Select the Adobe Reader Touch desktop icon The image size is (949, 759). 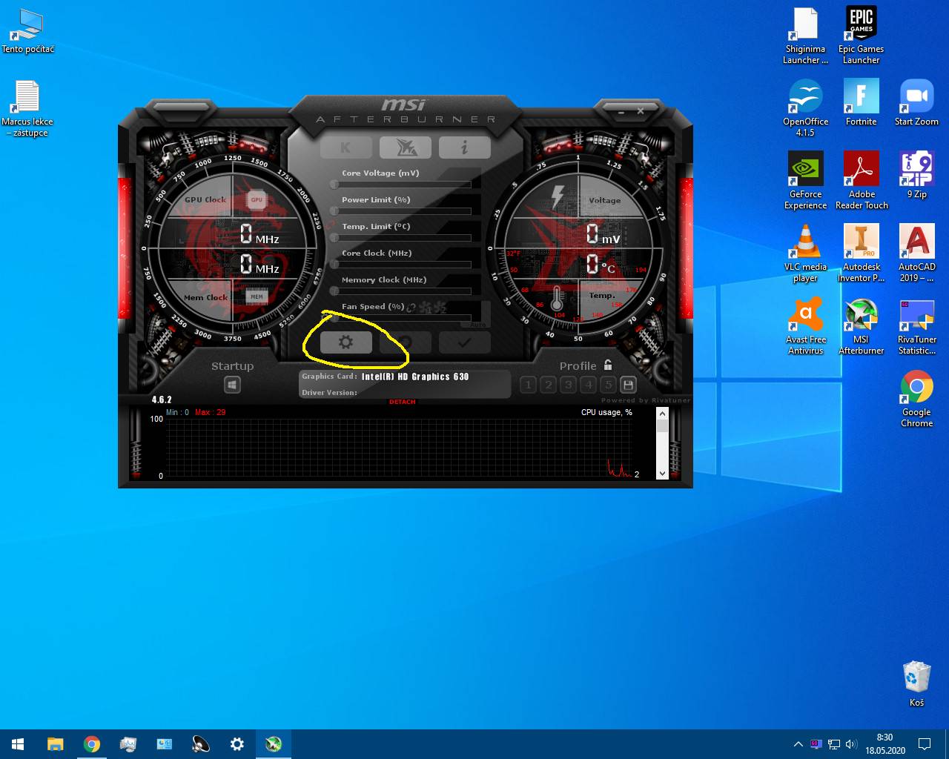(x=861, y=181)
